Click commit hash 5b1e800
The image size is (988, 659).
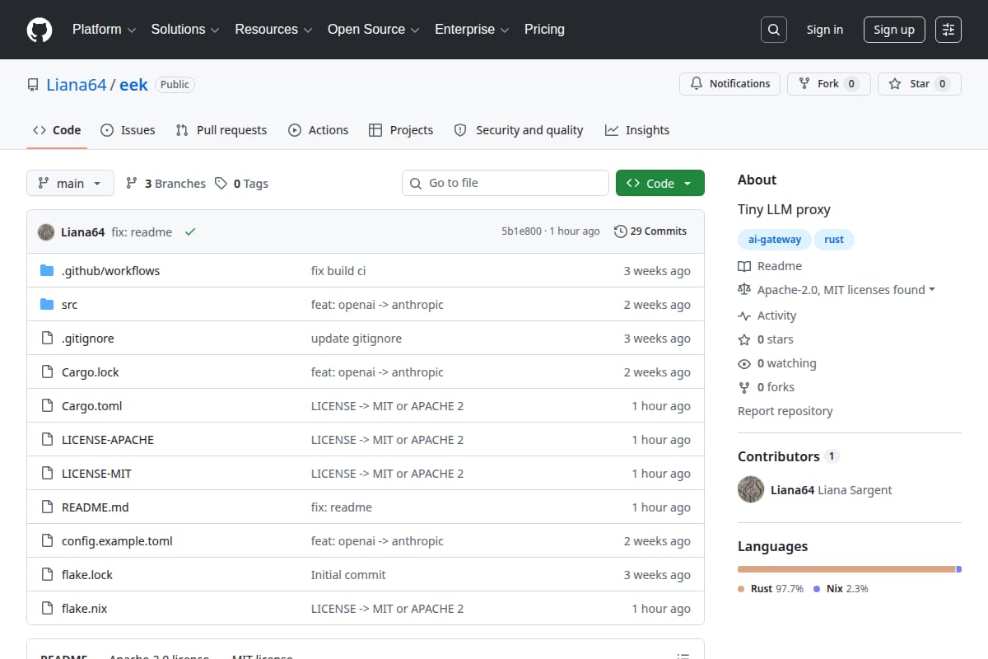tap(521, 231)
